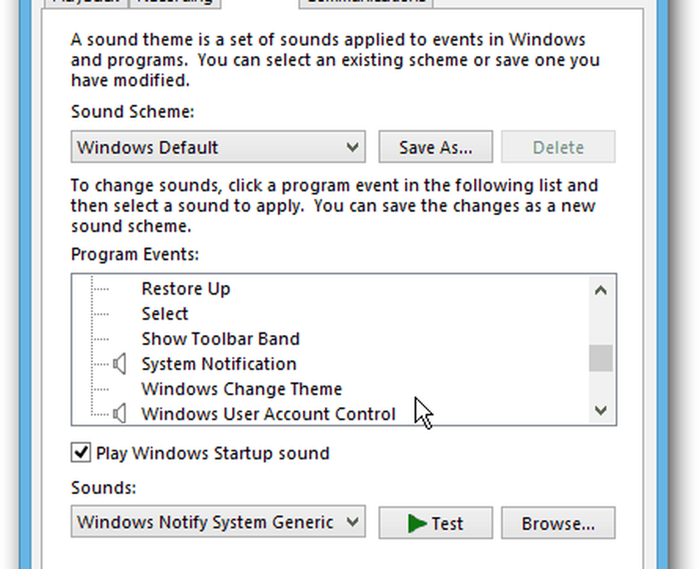Click speaker icon beside Windows User Account Control
699x569 pixels.
(120, 414)
